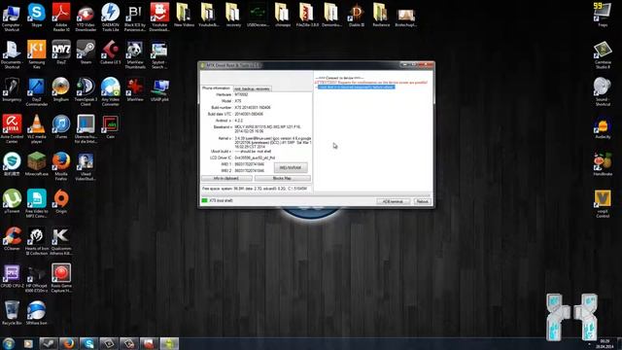Open the Camtasia Studio 8 shortcut
The width and height of the screenshot is (622, 350).
click(603, 54)
